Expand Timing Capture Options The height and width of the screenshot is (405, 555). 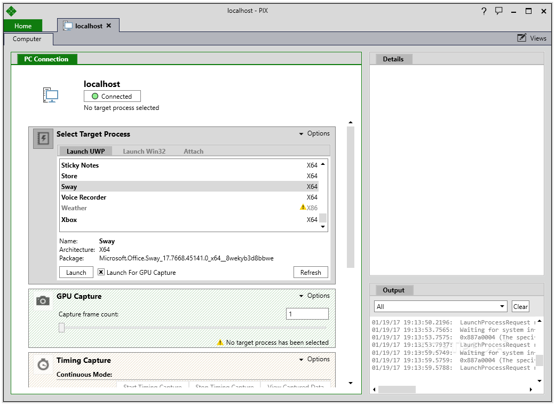[x=314, y=359]
